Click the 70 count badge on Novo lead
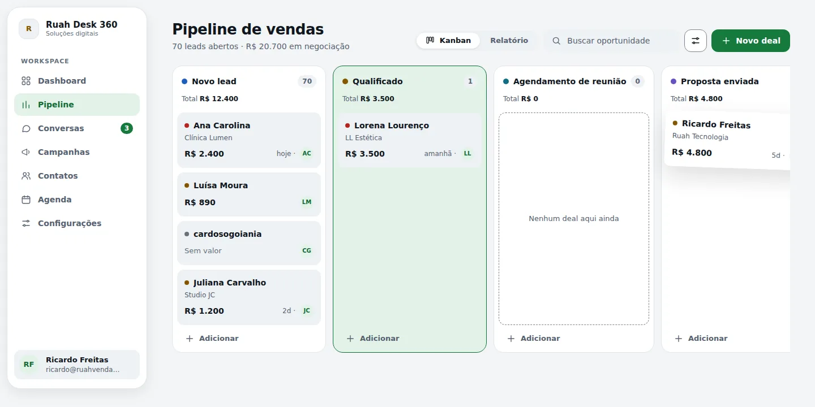 [307, 81]
